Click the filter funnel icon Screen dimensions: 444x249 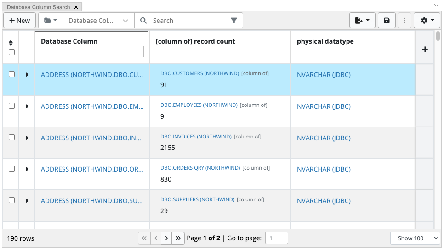pyautogui.click(x=234, y=21)
